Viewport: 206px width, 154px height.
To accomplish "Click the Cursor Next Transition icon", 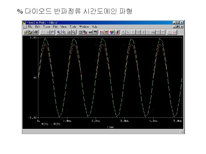I will 158,32.
